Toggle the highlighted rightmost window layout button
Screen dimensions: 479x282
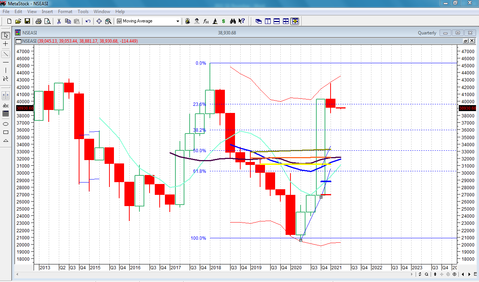point(295,21)
